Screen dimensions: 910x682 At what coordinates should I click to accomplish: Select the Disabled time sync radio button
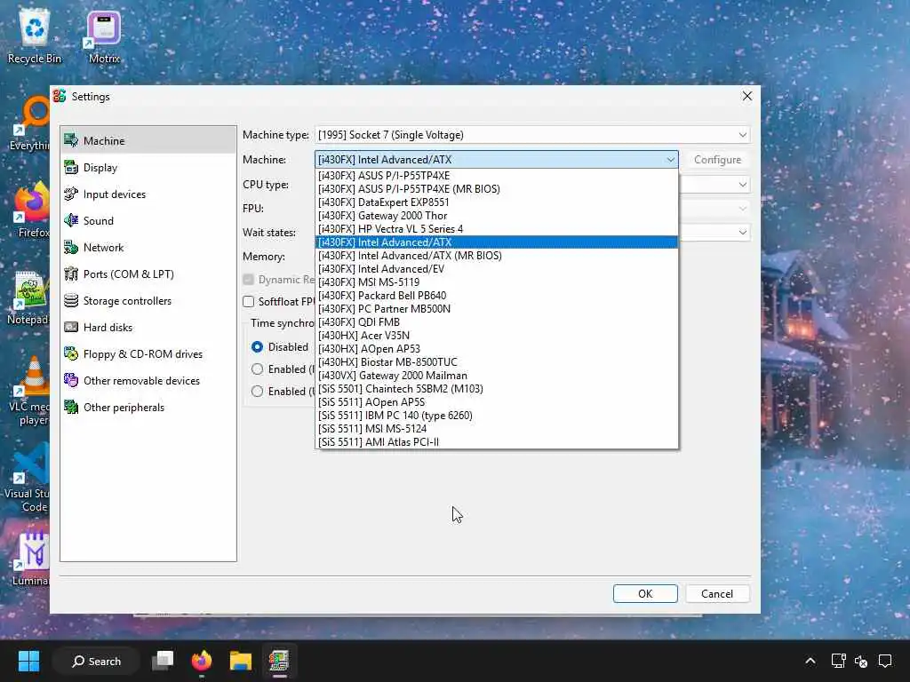point(257,347)
